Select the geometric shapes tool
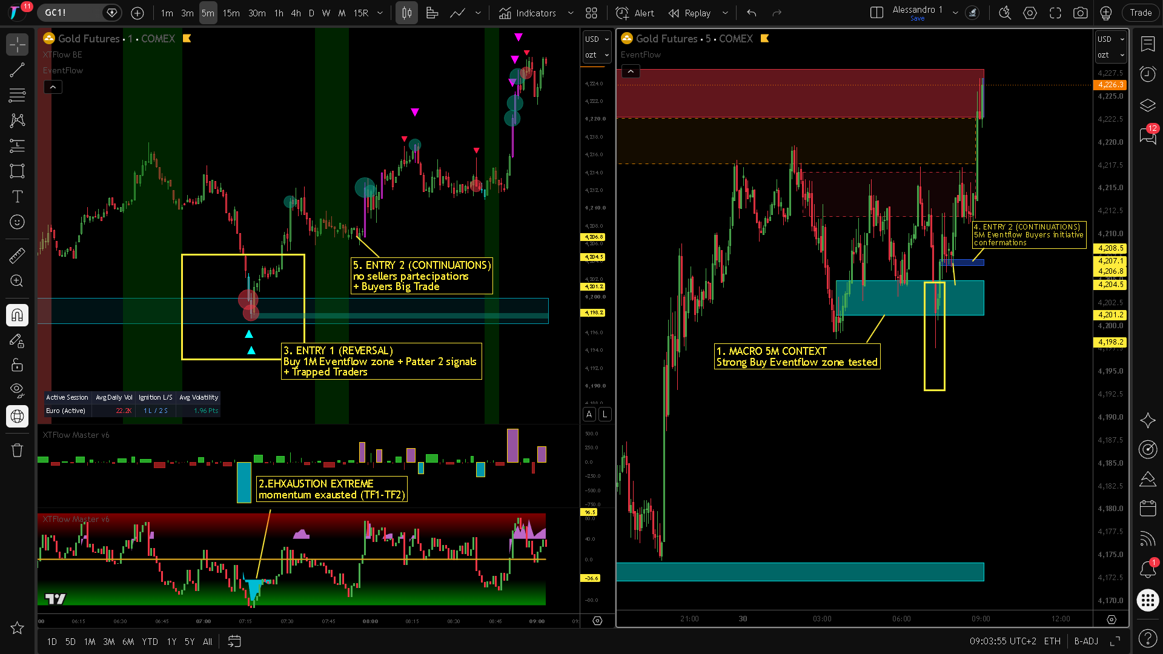 click(17, 171)
